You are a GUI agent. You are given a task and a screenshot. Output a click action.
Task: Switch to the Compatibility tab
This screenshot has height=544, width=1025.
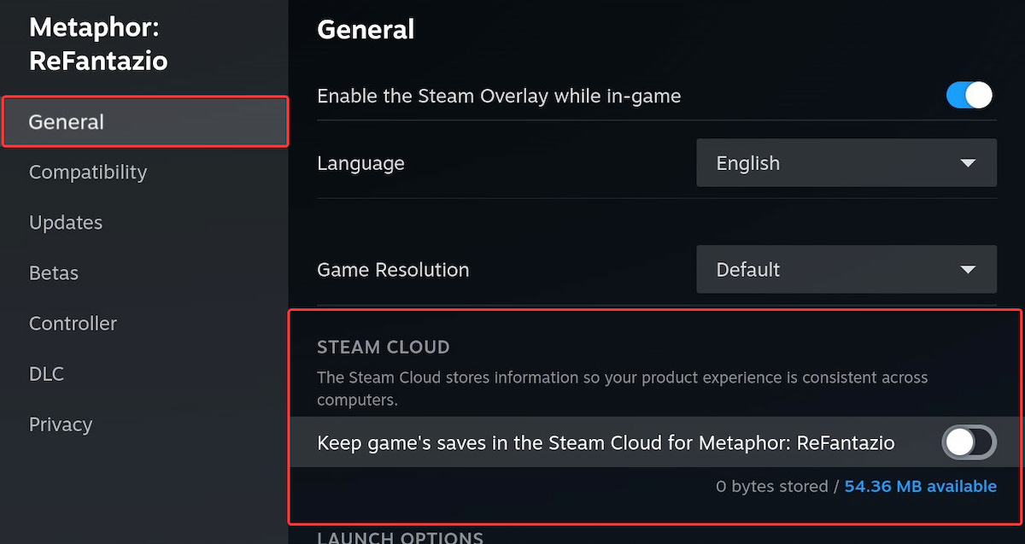click(x=88, y=173)
